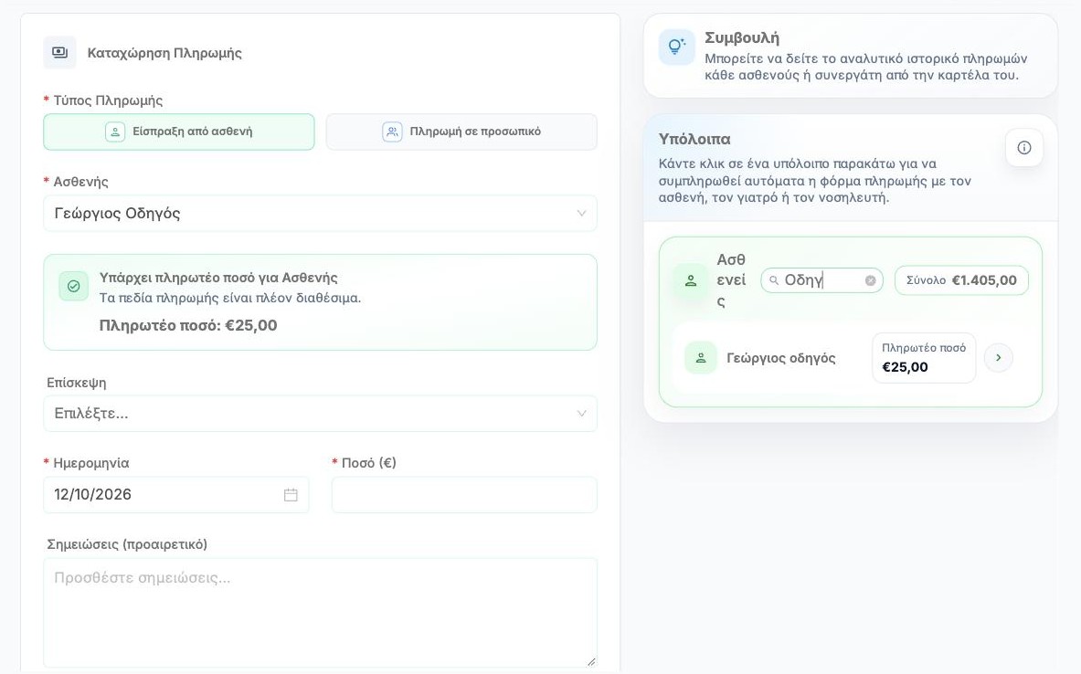Viewport: 1081px width, 674px height.
Task: Open the Γεώργιος οδηγός balance chevron arrow
Action: 998,358
